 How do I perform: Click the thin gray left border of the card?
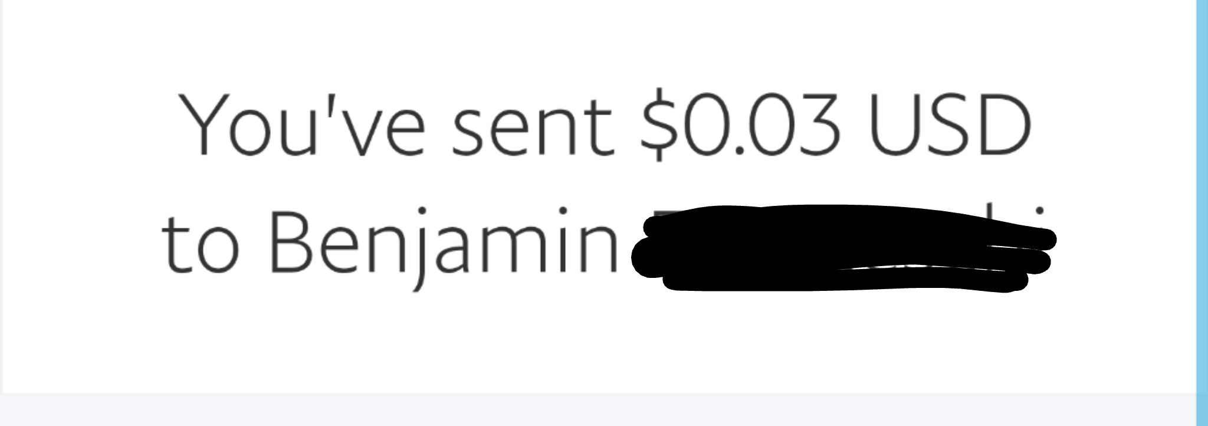click(x=2, y=198)
